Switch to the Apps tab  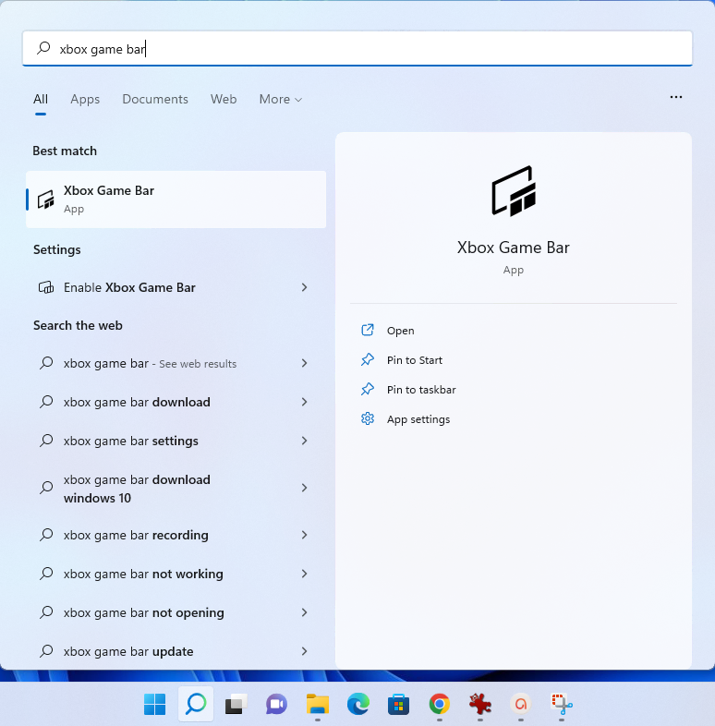tap(85, 99)
